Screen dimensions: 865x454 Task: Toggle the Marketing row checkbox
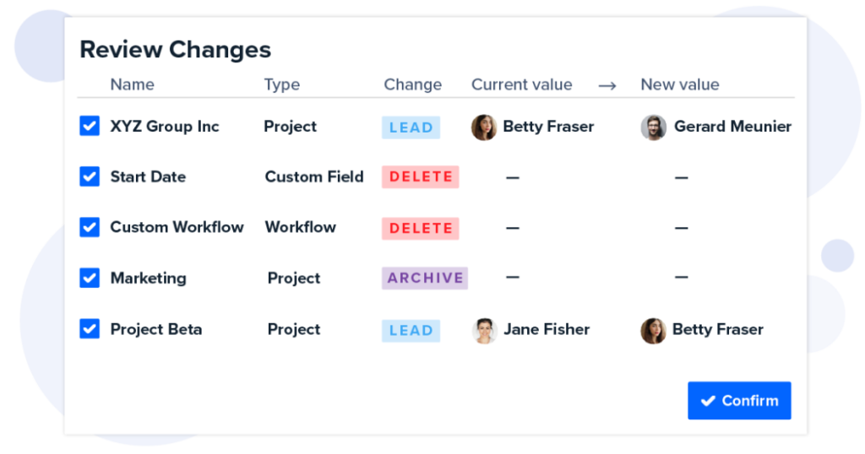coord(90,278)
